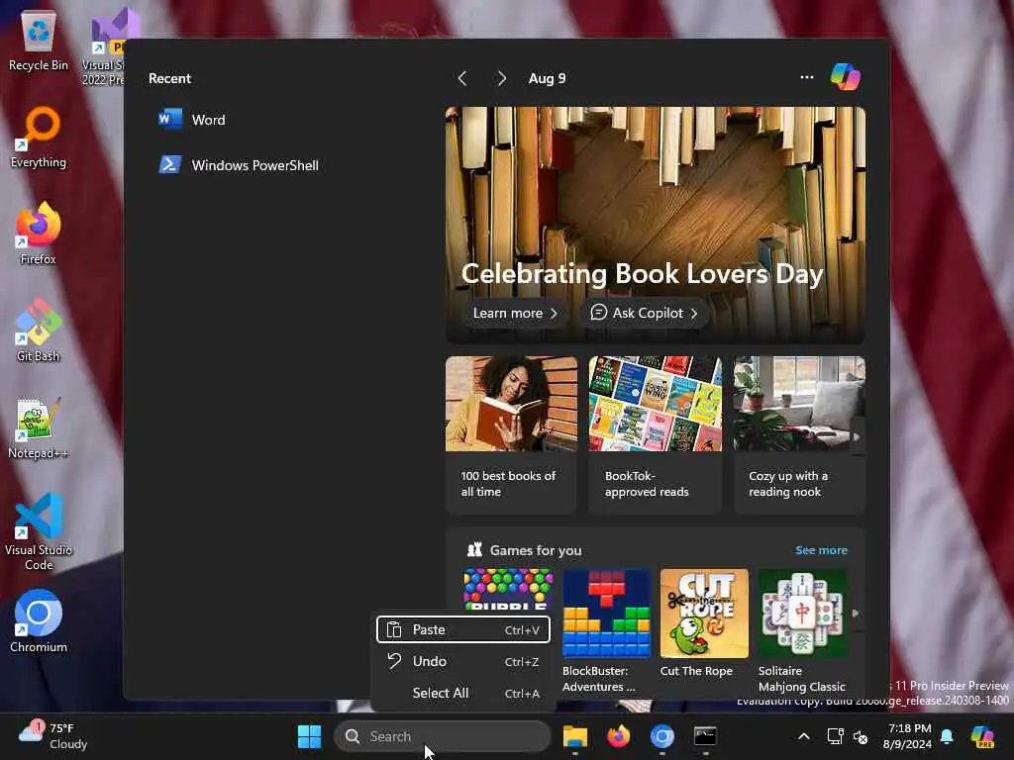Click the taskbar Search box
The image size is (1014, 760).
pos(443,736)
